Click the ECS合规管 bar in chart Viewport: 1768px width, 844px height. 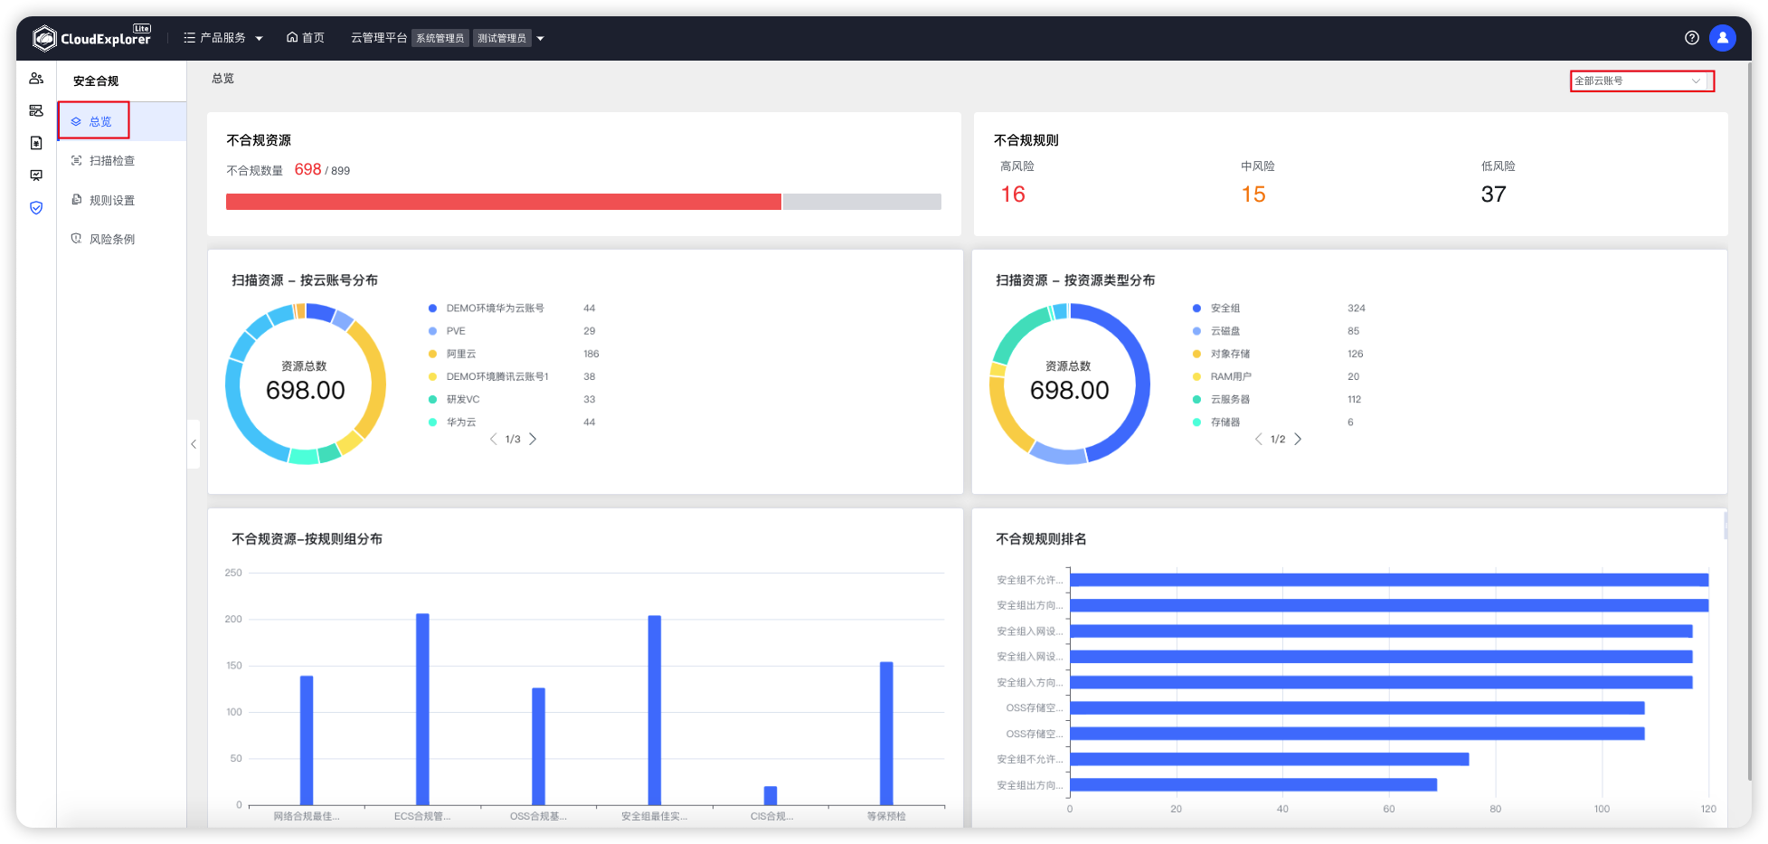[422, 709]
